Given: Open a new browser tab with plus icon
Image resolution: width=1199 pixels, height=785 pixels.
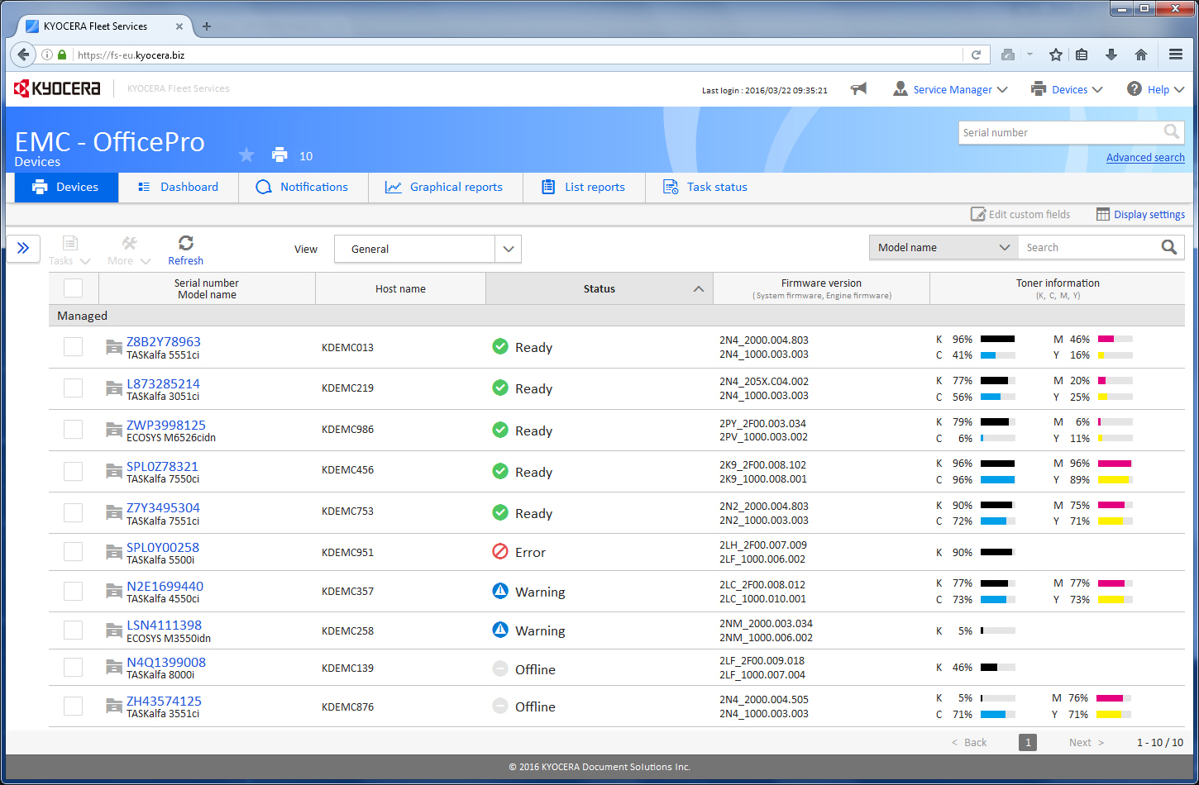Looking at the screenshot, I should point(207,26).
